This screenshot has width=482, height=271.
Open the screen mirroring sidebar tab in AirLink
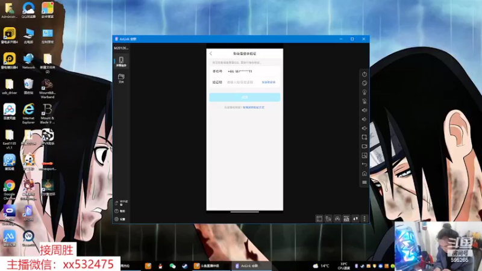tap(121, 61)
